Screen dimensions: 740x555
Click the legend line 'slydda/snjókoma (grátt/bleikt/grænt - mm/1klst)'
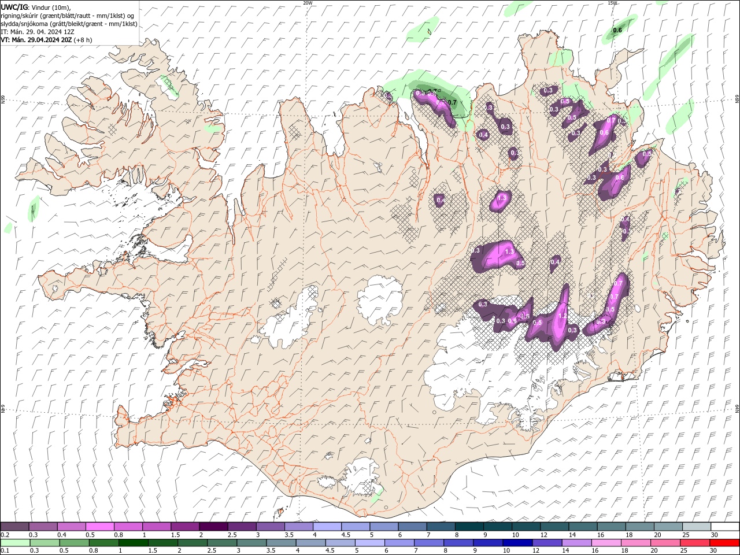pos(69,24)
